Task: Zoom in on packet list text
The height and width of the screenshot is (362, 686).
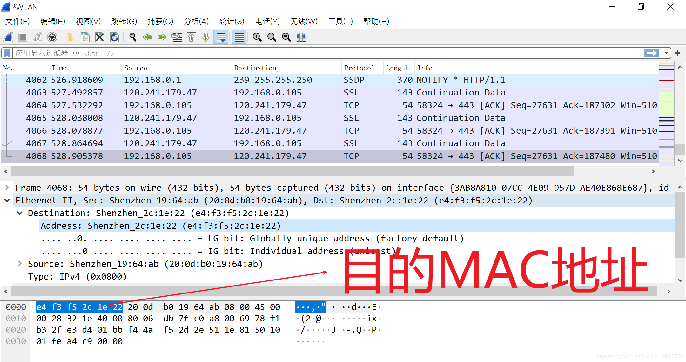Action: (257, 37)
